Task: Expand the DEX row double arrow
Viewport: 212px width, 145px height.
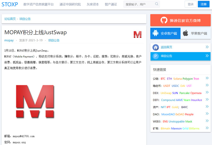Action: (207, 92)
